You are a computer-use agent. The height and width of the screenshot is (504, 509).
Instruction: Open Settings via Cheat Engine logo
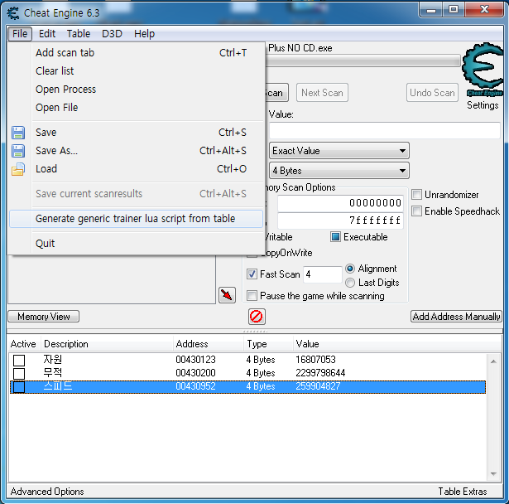(x=483, y=70)
